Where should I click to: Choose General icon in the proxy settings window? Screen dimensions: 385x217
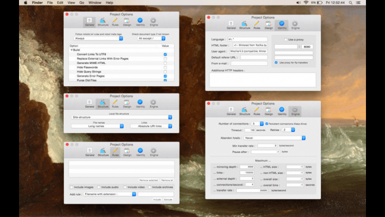tap(231, 25)
